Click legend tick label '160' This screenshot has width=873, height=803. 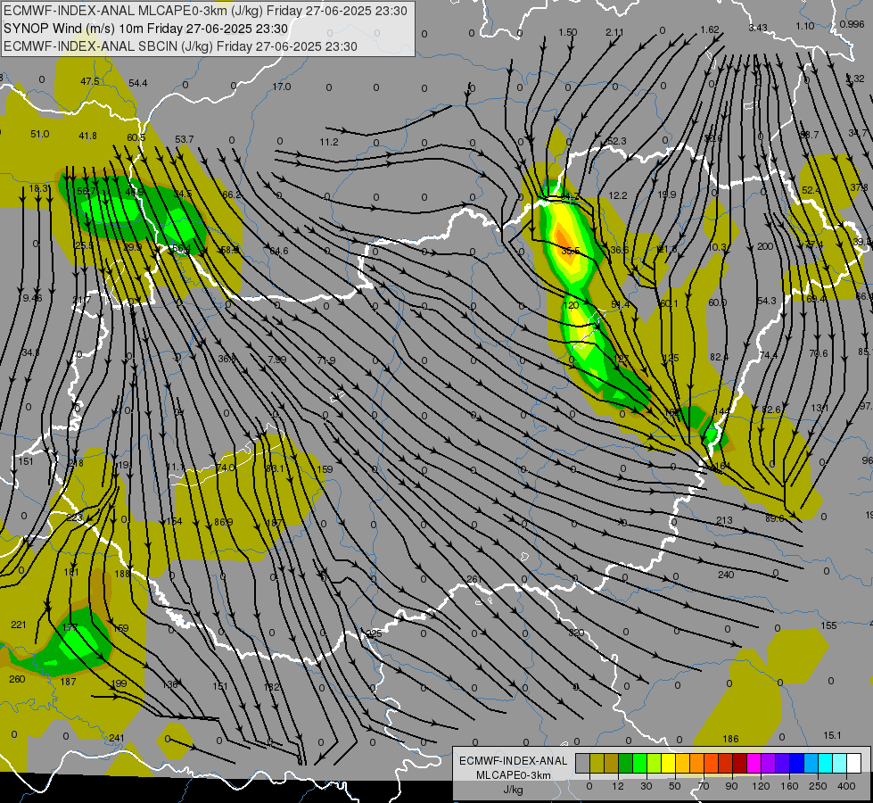[x=789, y=786]
